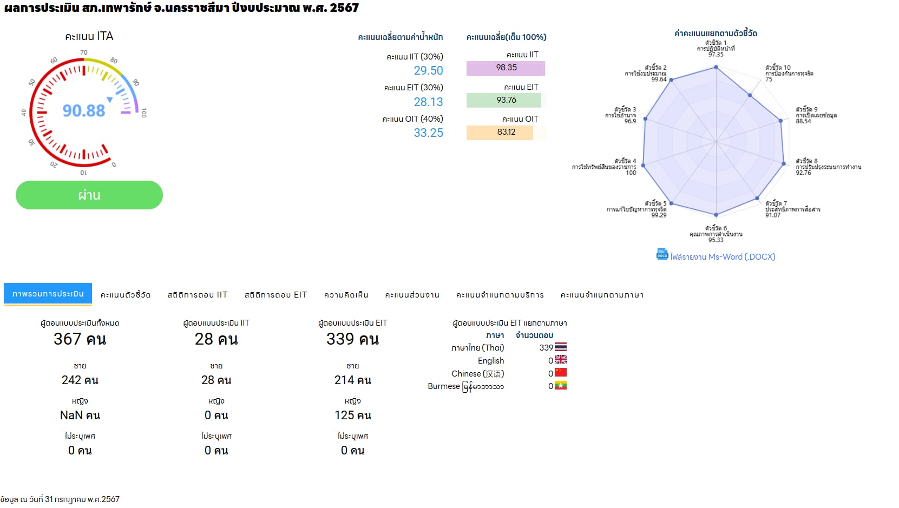The image size is (899, 508).
Task: Click the orange OIT 83.12 score bar
Action: (x=500, y=132)
